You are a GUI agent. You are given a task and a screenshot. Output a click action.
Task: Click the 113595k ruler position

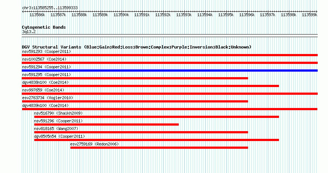[226, 15]
